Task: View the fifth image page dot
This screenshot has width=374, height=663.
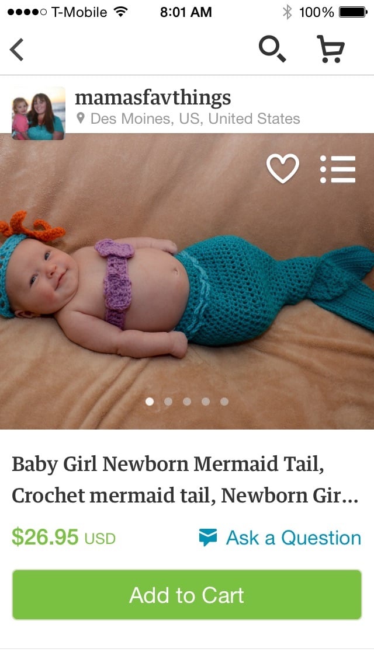Action: 224,402
